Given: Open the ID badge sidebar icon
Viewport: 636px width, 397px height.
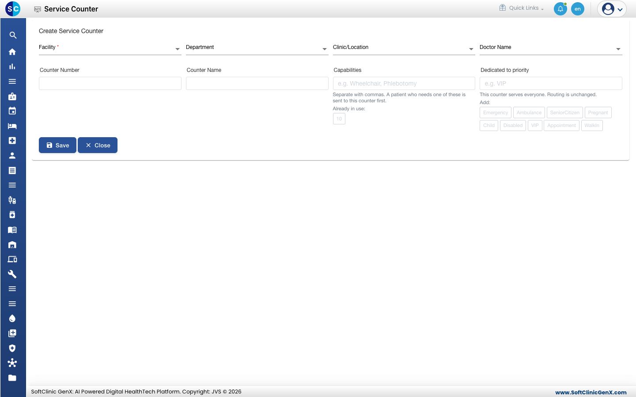Looking at the screenshot, I should pos(12,96).
